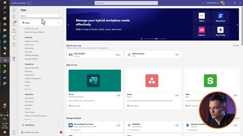Open the Slido app thumbnail
The height and width of the screenshot is (136, 243).
211,80
